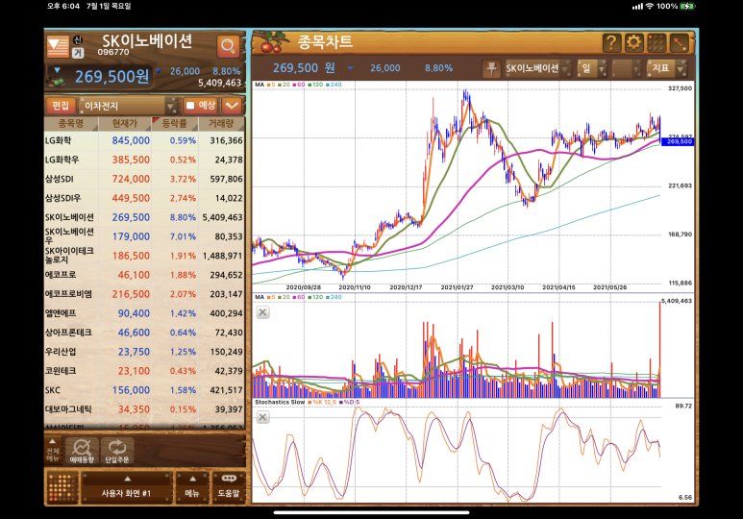Select the SK이노베이션우 row

click(x=144, y=236)
